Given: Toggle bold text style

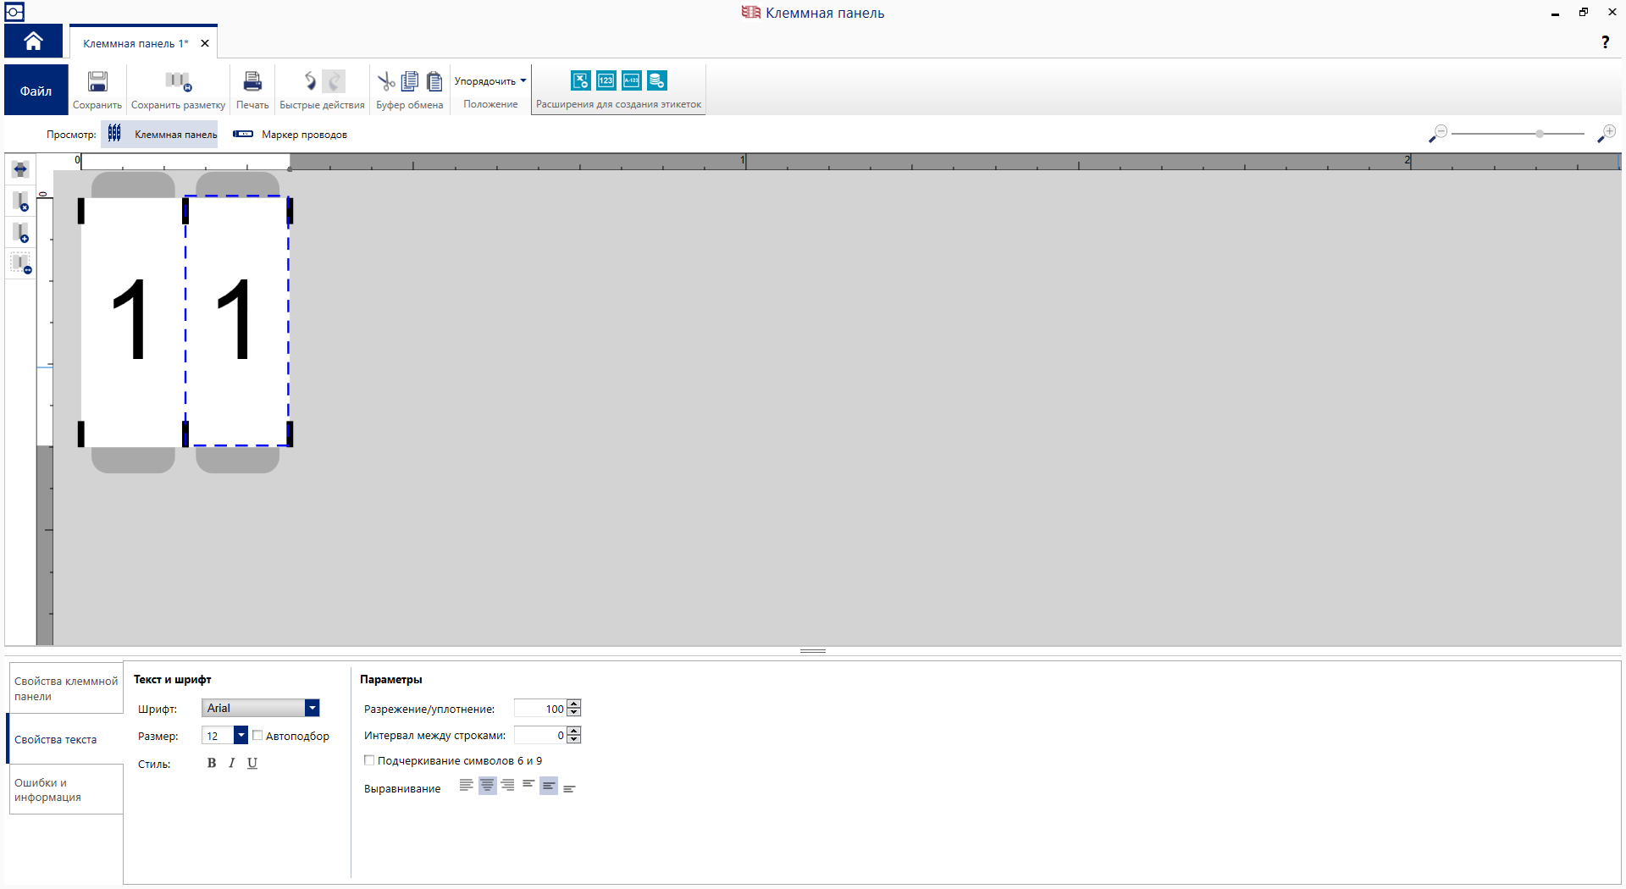Looking at the screenshot, I should [x=212, y=763].
